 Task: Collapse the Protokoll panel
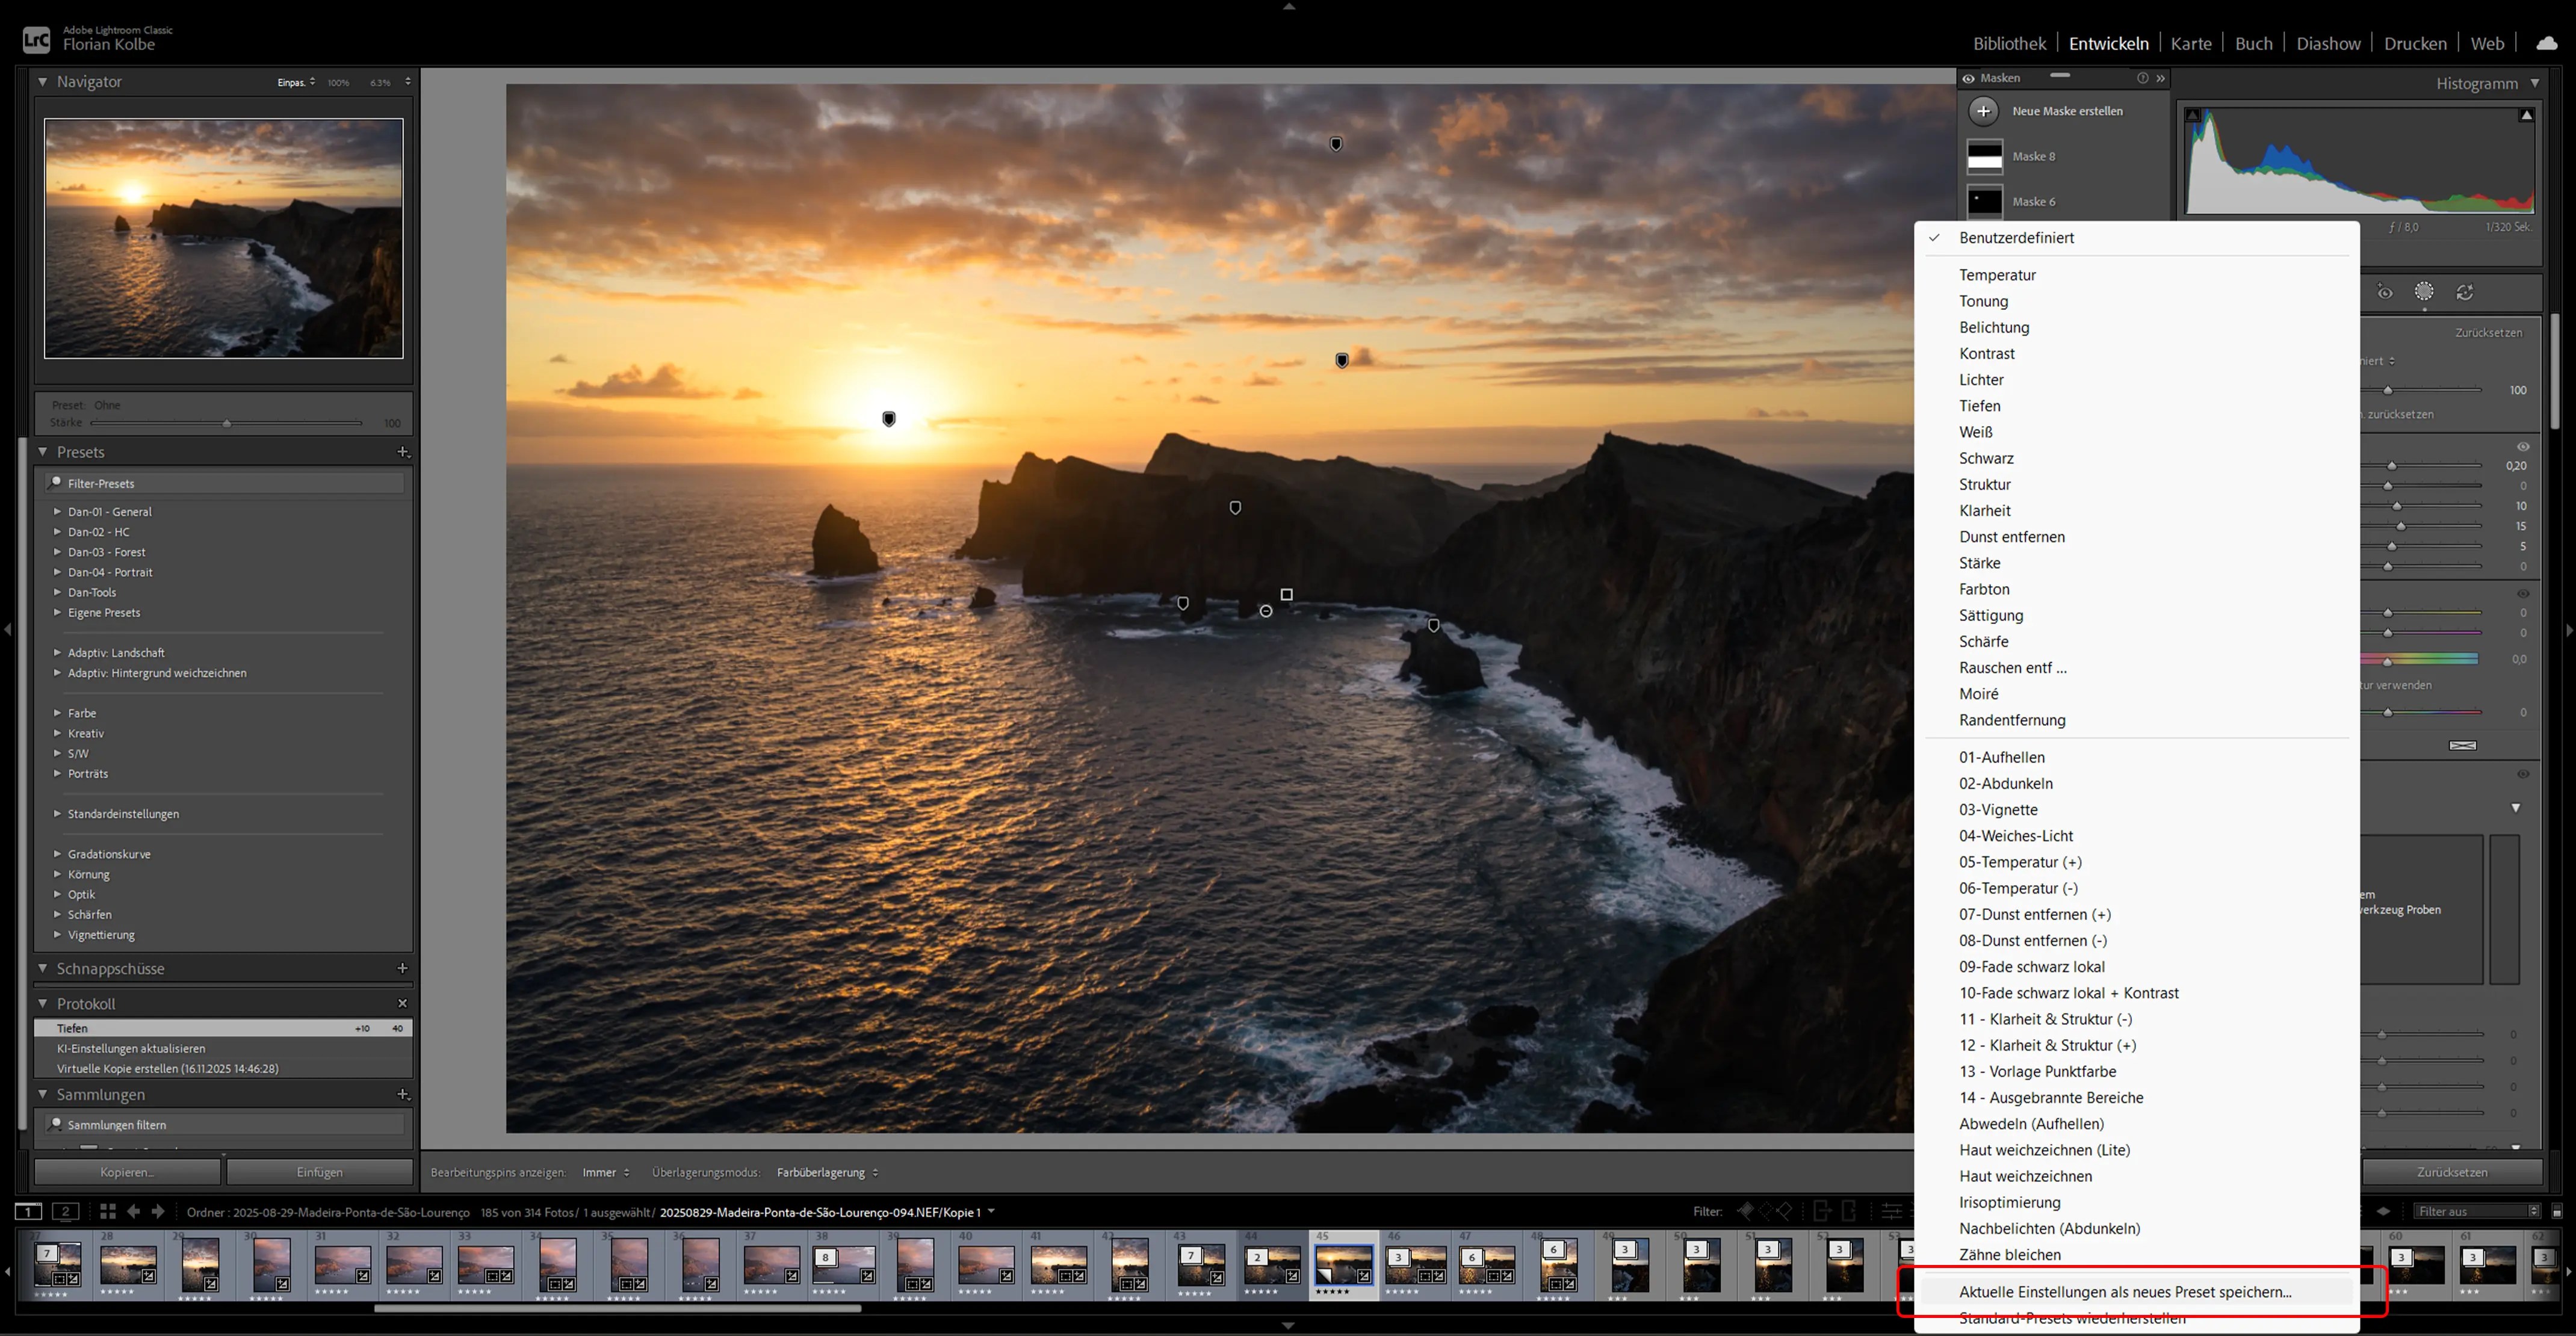coord(43,1003)
